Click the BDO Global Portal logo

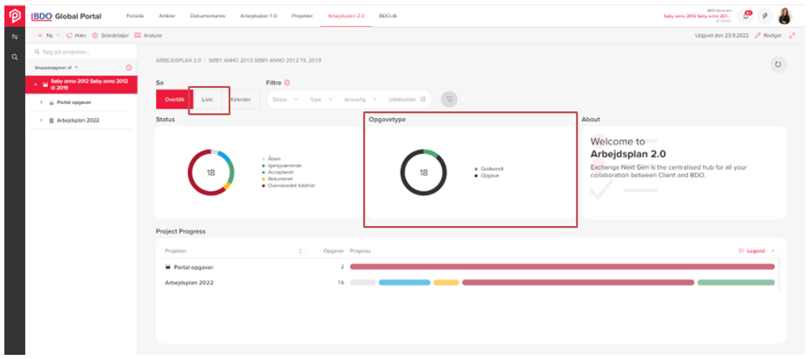coord(66,16)
